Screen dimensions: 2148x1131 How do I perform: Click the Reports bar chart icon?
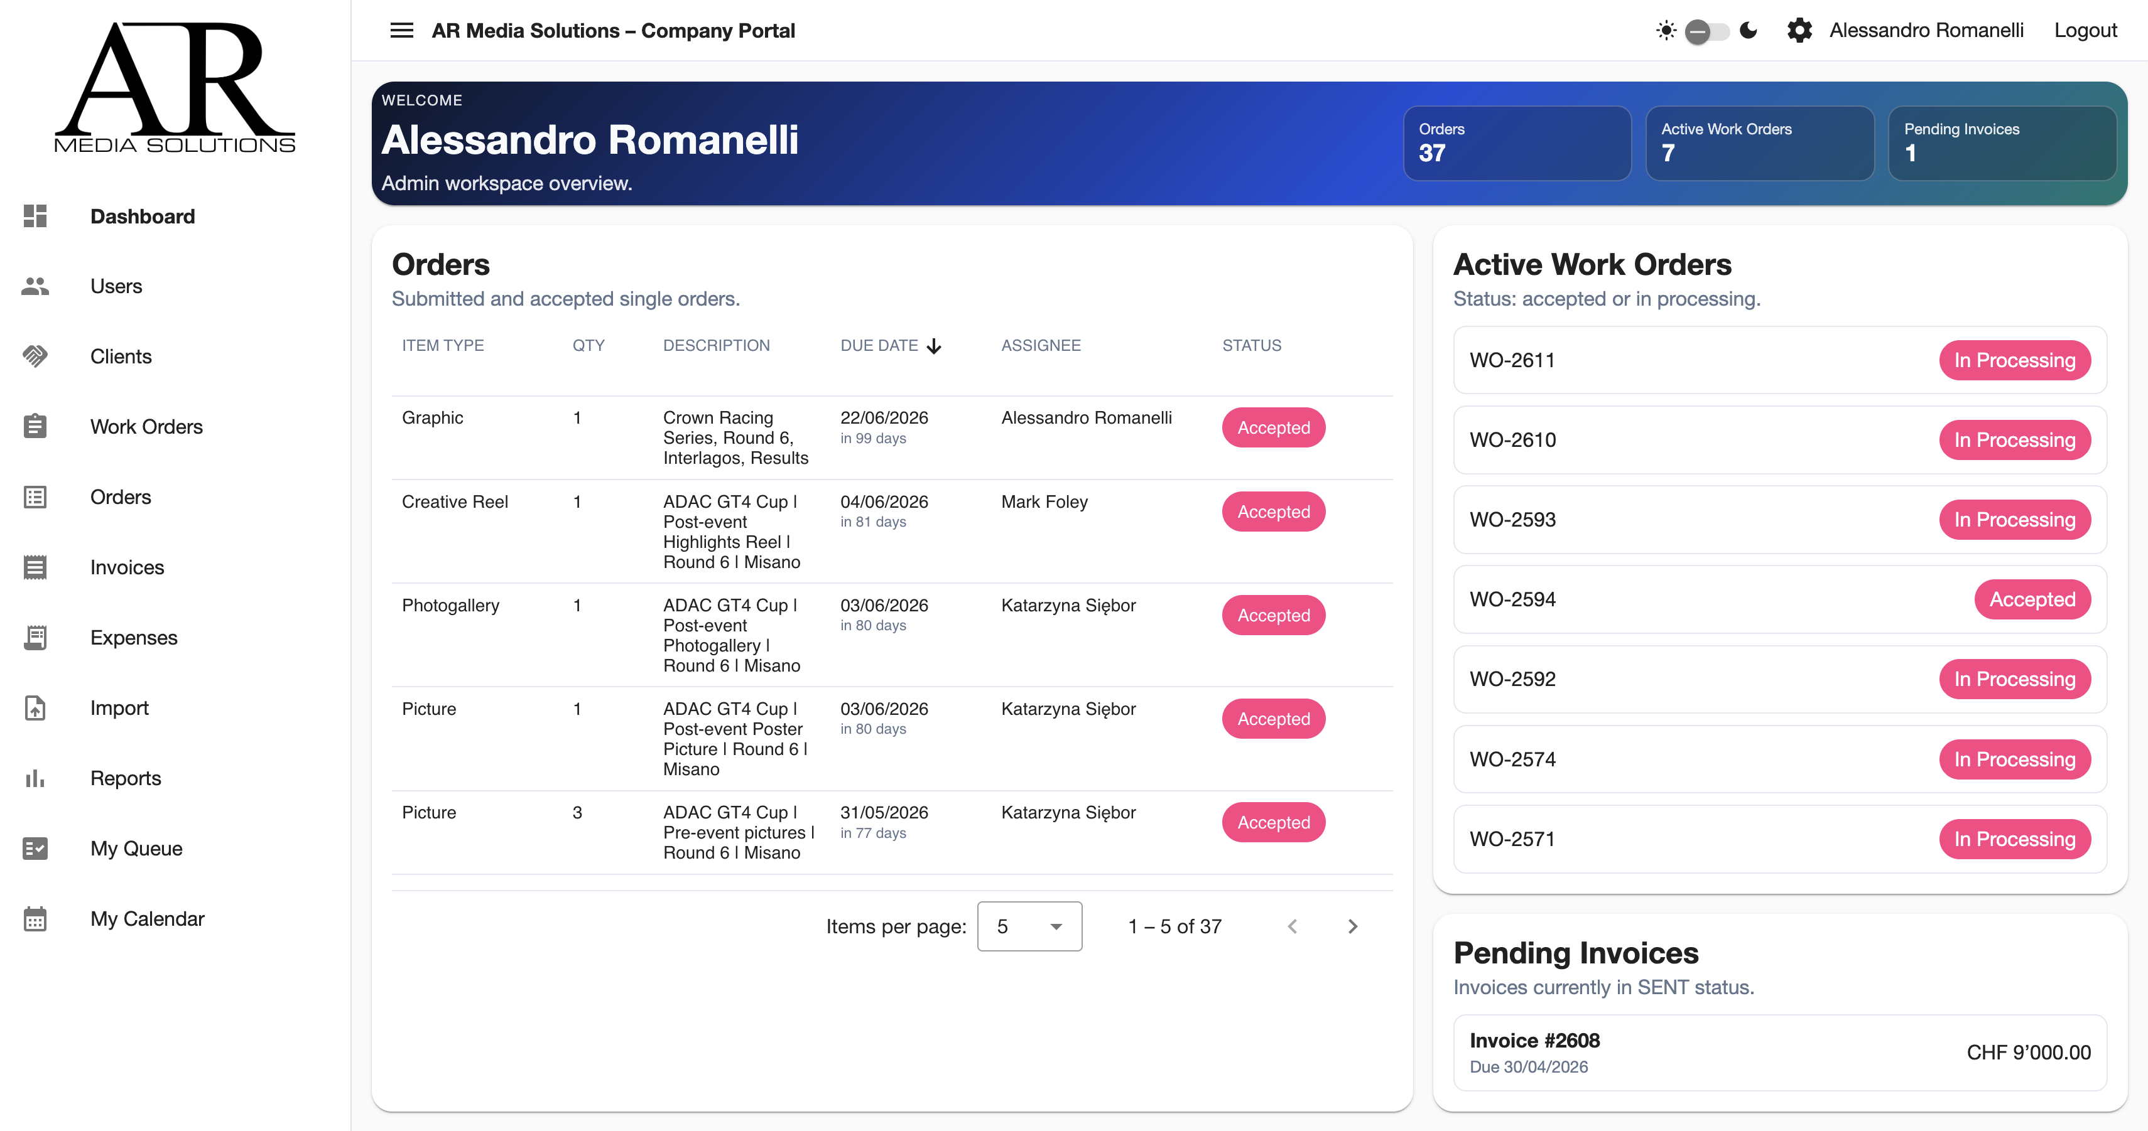pyautogui.click(x=35, y=778)
